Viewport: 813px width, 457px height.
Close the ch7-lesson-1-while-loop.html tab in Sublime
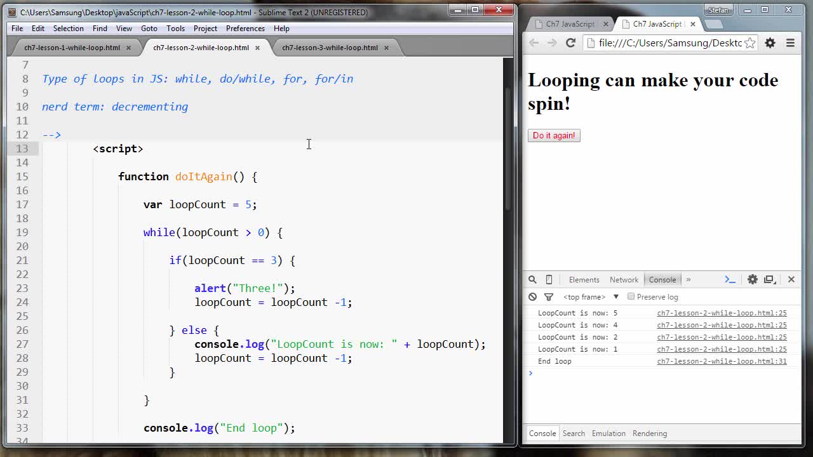coord(128,48)
